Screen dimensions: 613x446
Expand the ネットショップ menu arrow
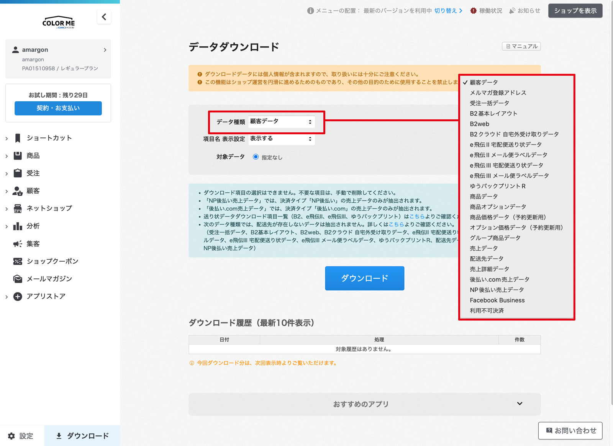(x=7, y=209)
